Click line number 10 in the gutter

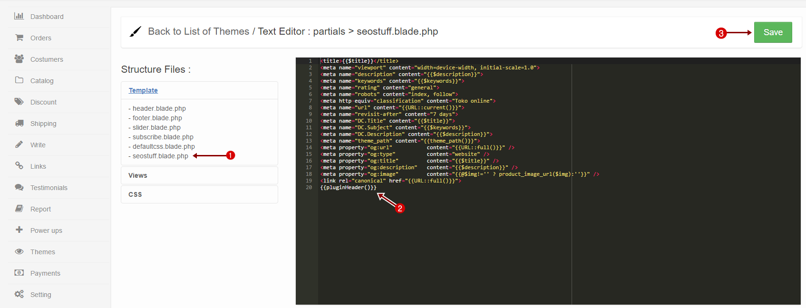point(309,121)
